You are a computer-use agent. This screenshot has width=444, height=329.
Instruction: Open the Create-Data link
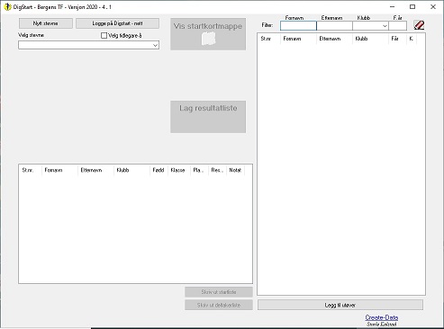tap(382, 317)
